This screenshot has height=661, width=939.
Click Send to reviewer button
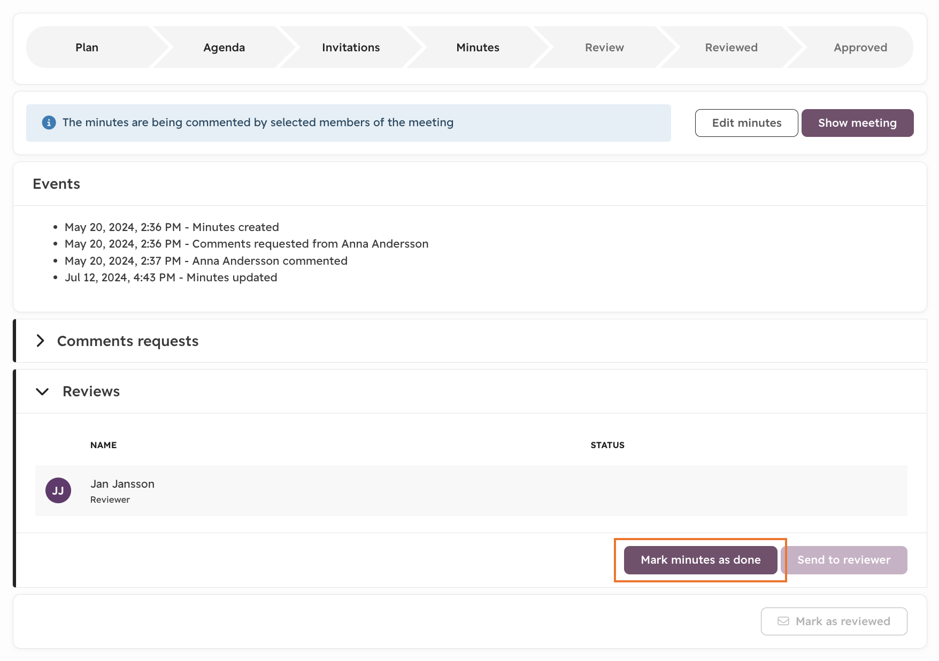point(844,560)
